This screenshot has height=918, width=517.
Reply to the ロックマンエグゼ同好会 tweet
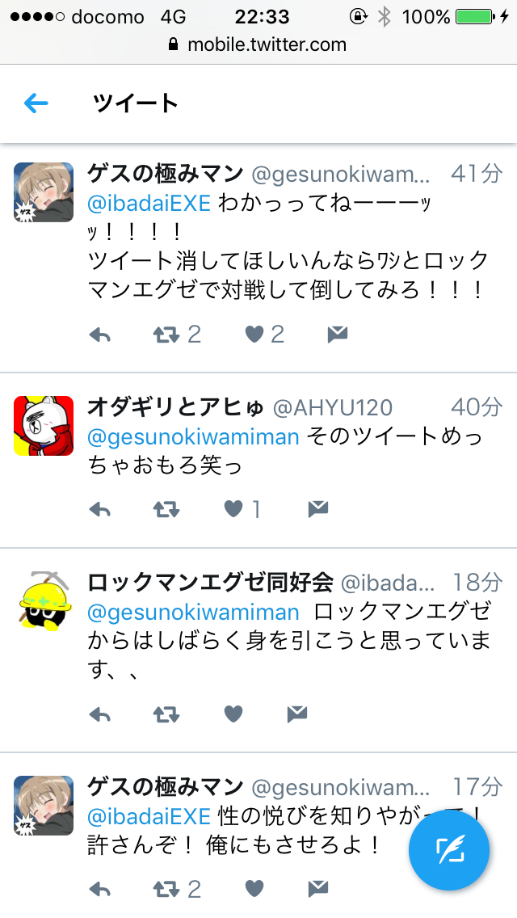coord(100,714)
